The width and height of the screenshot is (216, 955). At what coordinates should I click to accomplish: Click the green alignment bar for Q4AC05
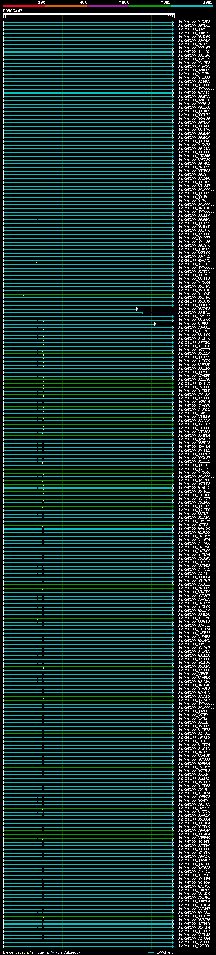coord(103,294)
